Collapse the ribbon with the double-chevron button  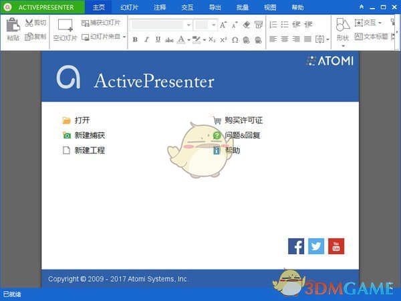[362, 7]
